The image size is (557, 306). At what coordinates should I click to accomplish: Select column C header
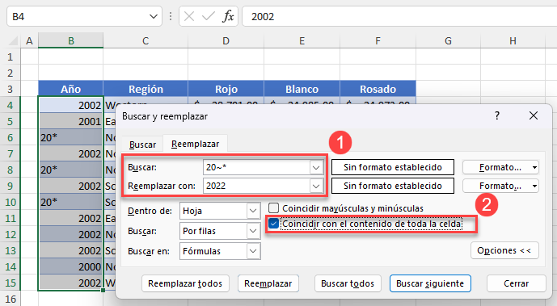[x=146, y=41]
